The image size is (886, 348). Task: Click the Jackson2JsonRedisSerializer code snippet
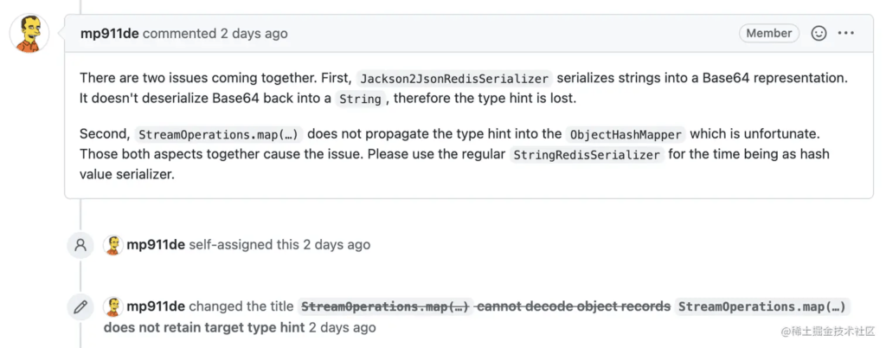(x=454, y=78)
